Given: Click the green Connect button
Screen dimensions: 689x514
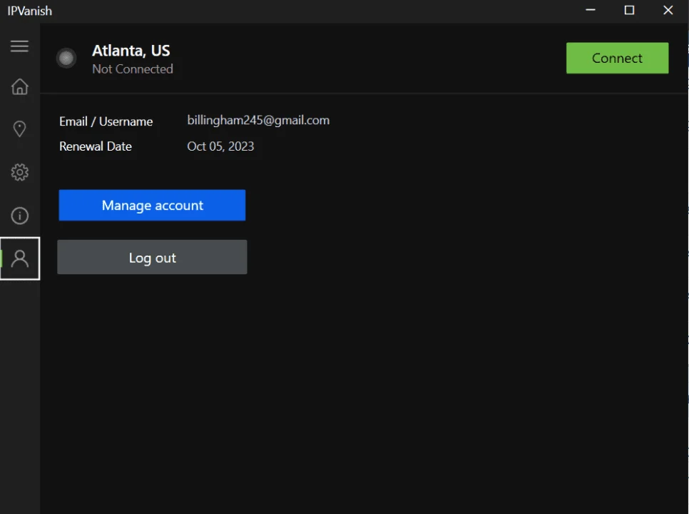Looking at the screenshot, I should tap(618, 58).
